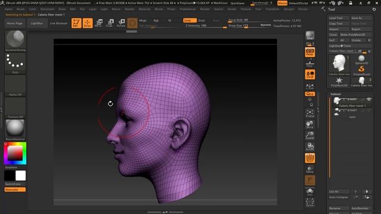The height and width of the screenshot is (214, 381).
Task: Open the Menus toggle button
Action: click(x=282, y=3)
